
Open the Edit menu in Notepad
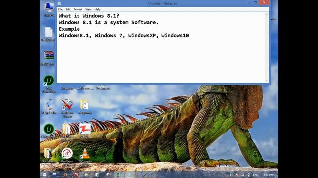[x=68, y=9]
